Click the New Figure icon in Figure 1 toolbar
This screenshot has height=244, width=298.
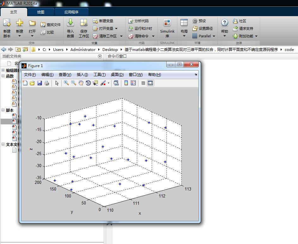pos(25,83)
